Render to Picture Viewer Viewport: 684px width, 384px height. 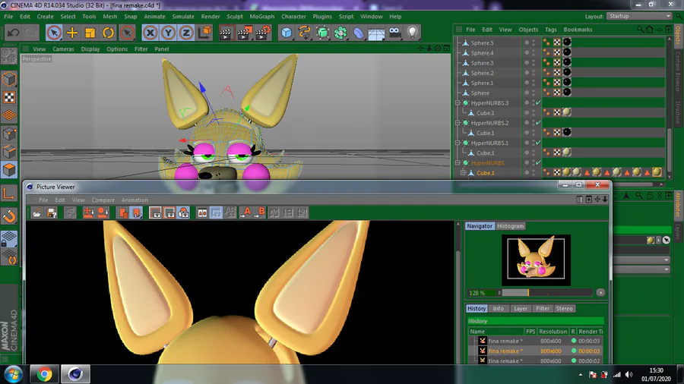coord(244,33)
